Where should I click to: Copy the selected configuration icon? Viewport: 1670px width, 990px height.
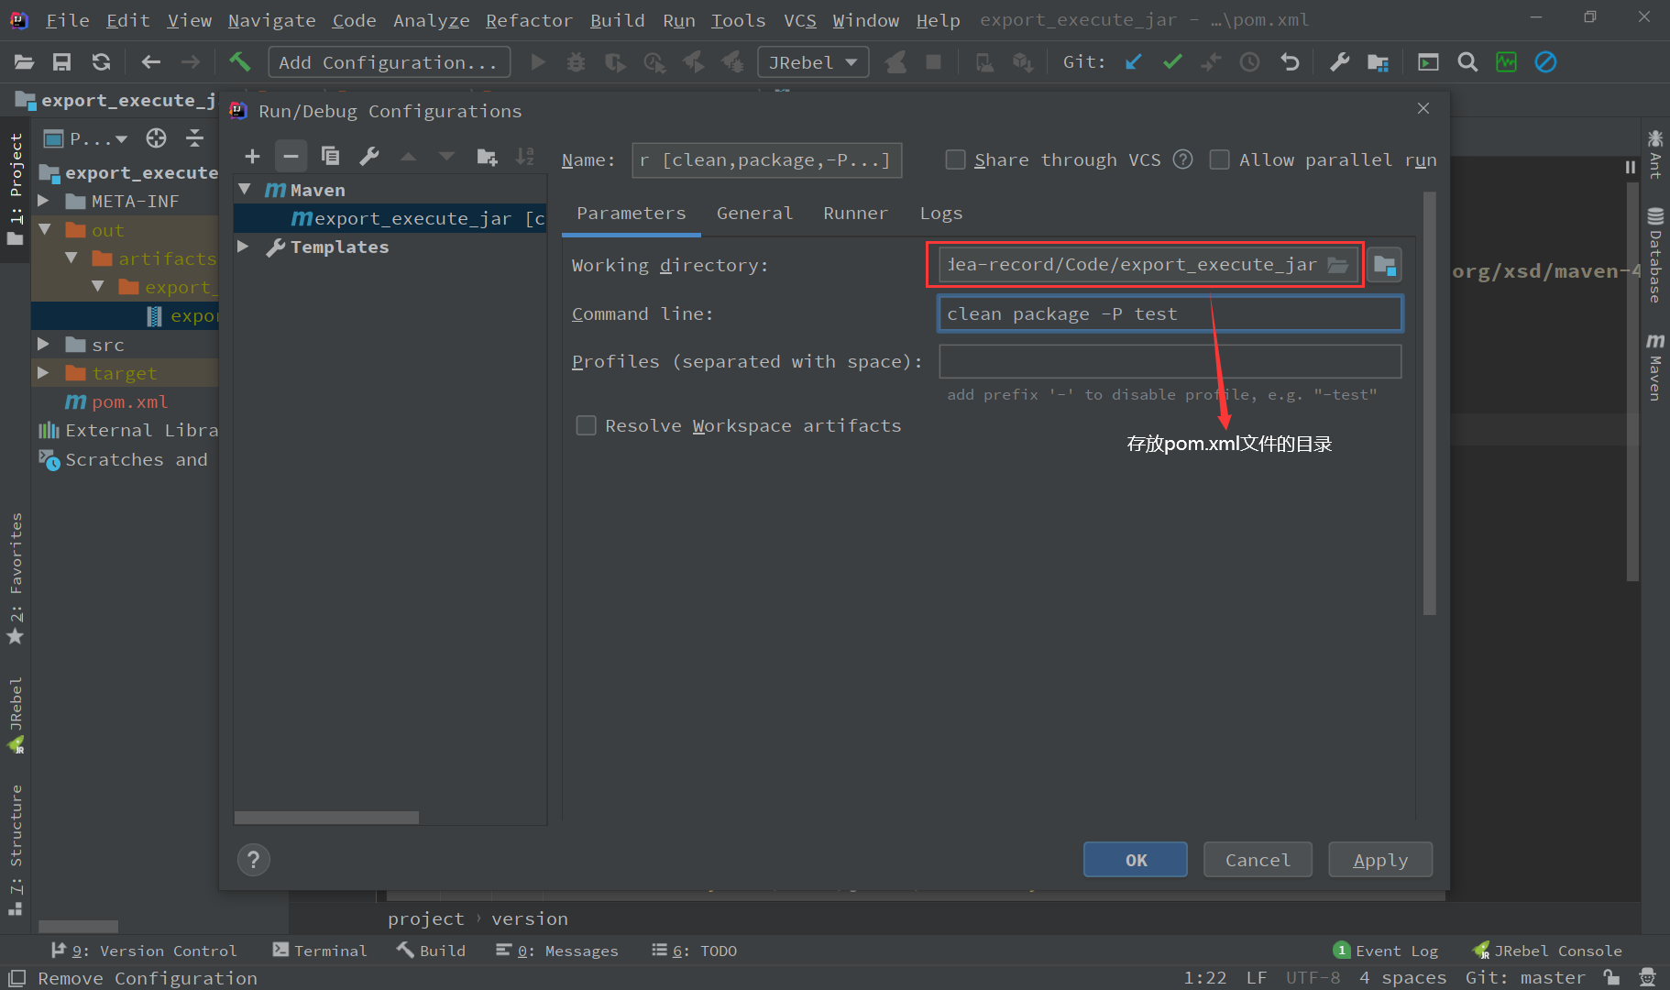pos(330,157)
